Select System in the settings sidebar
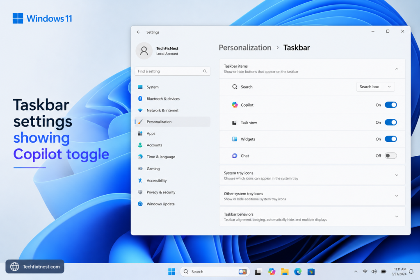Viewport: 420px width, 280px height. (173, 87)
